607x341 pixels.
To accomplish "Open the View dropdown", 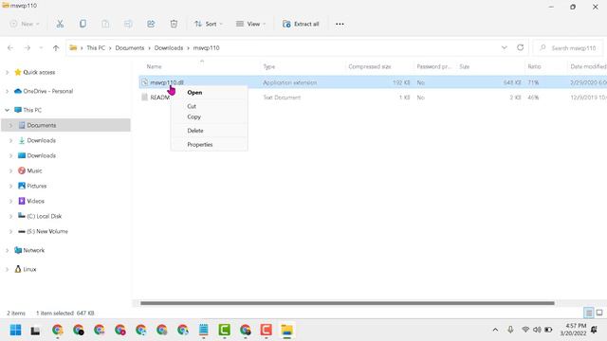I will pos(250,24).
